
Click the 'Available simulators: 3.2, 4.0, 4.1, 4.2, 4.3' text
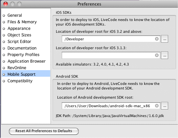(92, 64)
